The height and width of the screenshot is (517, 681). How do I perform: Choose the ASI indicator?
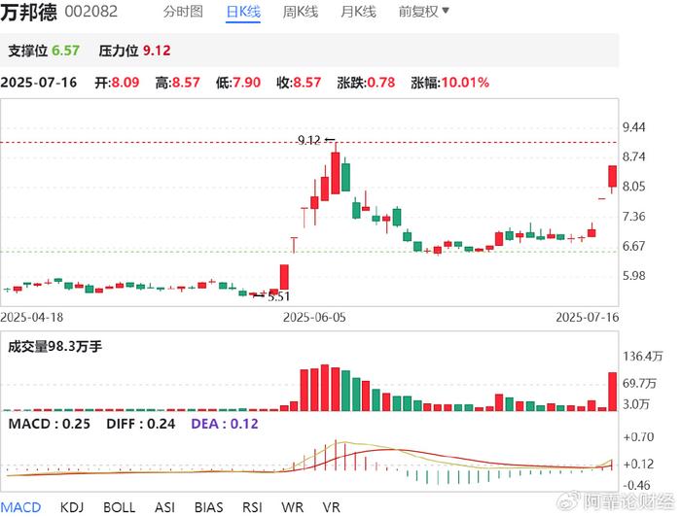(164, 506)
